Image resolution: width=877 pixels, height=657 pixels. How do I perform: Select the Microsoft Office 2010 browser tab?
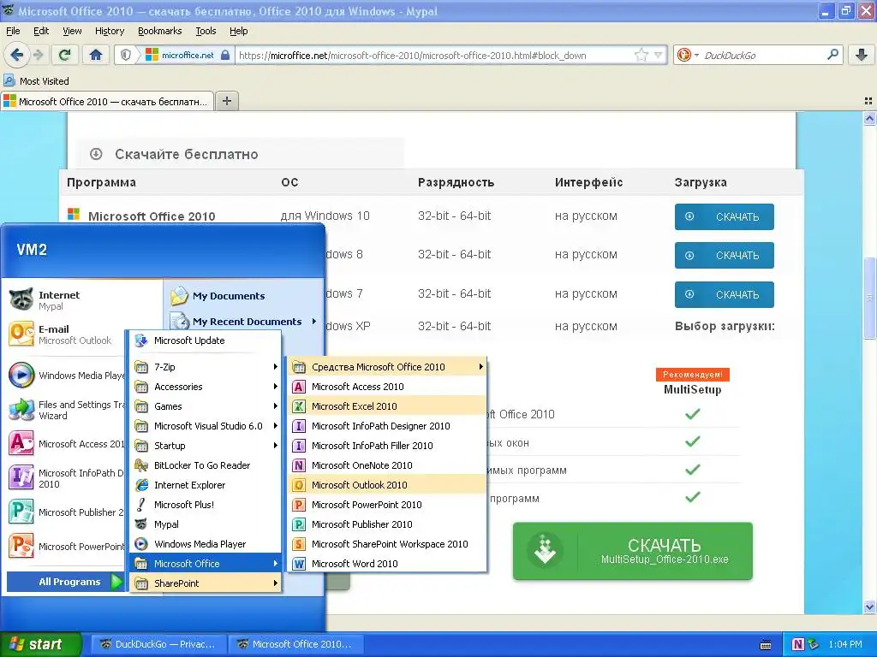[x=107, y=102]
